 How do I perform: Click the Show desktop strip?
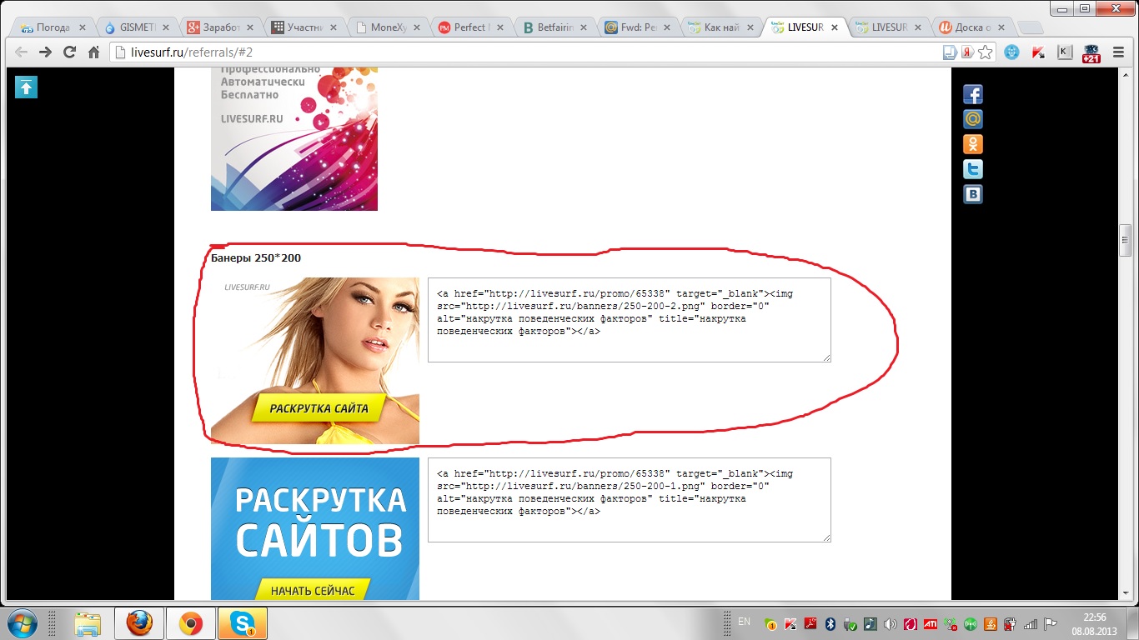(x=1133, y=623)
